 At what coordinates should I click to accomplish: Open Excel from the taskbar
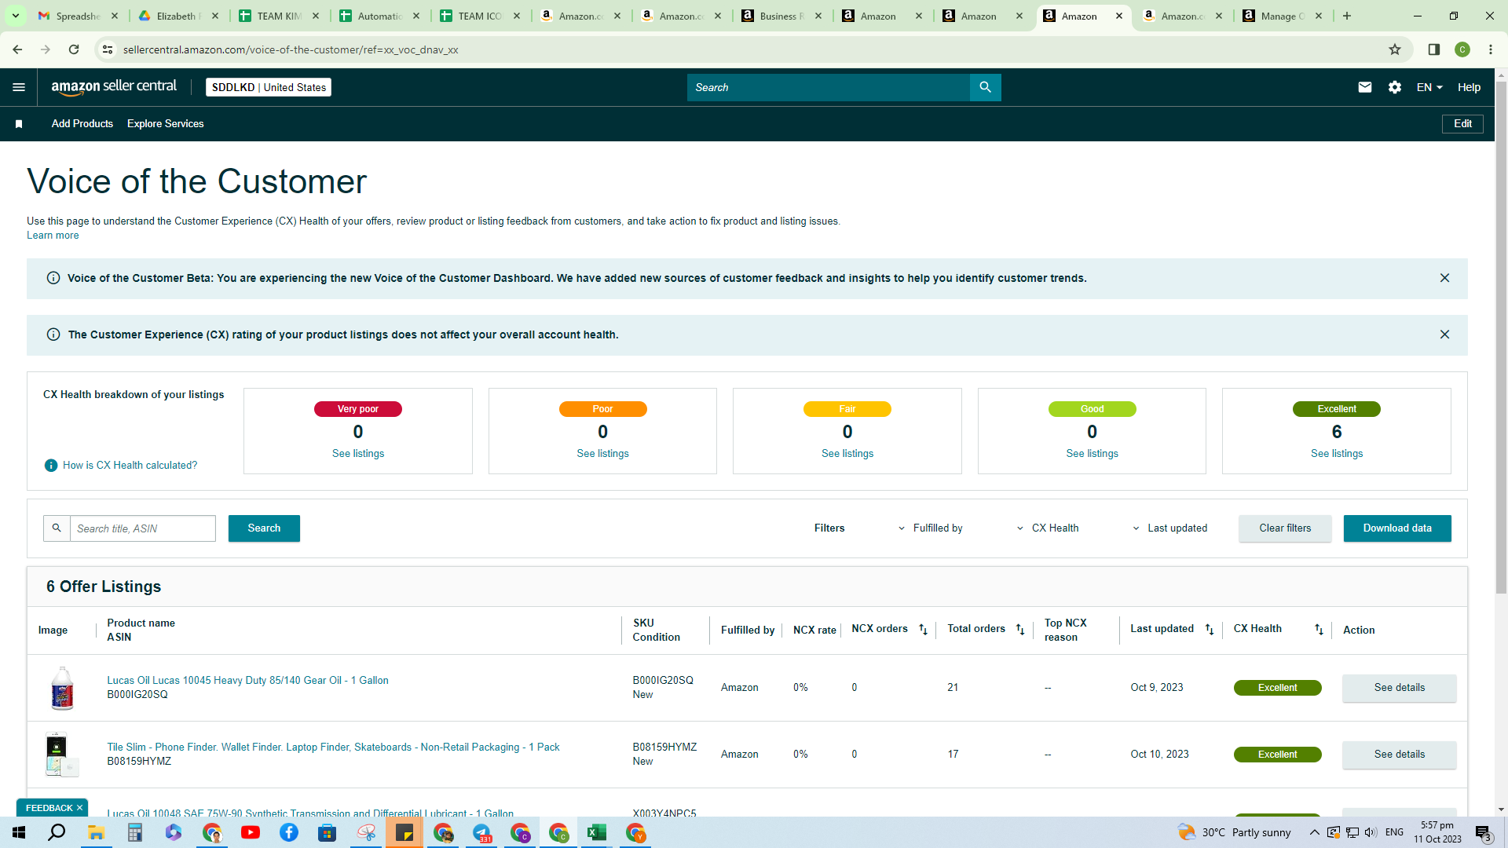click(597, 832)
